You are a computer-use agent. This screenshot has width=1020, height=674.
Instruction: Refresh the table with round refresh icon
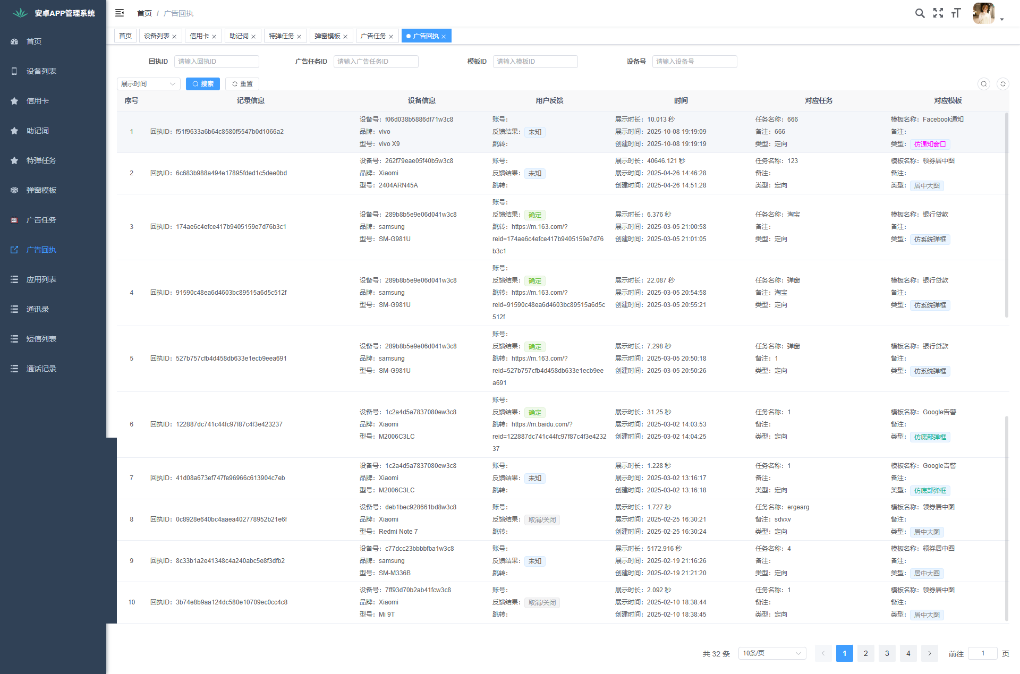(1003, 84)
